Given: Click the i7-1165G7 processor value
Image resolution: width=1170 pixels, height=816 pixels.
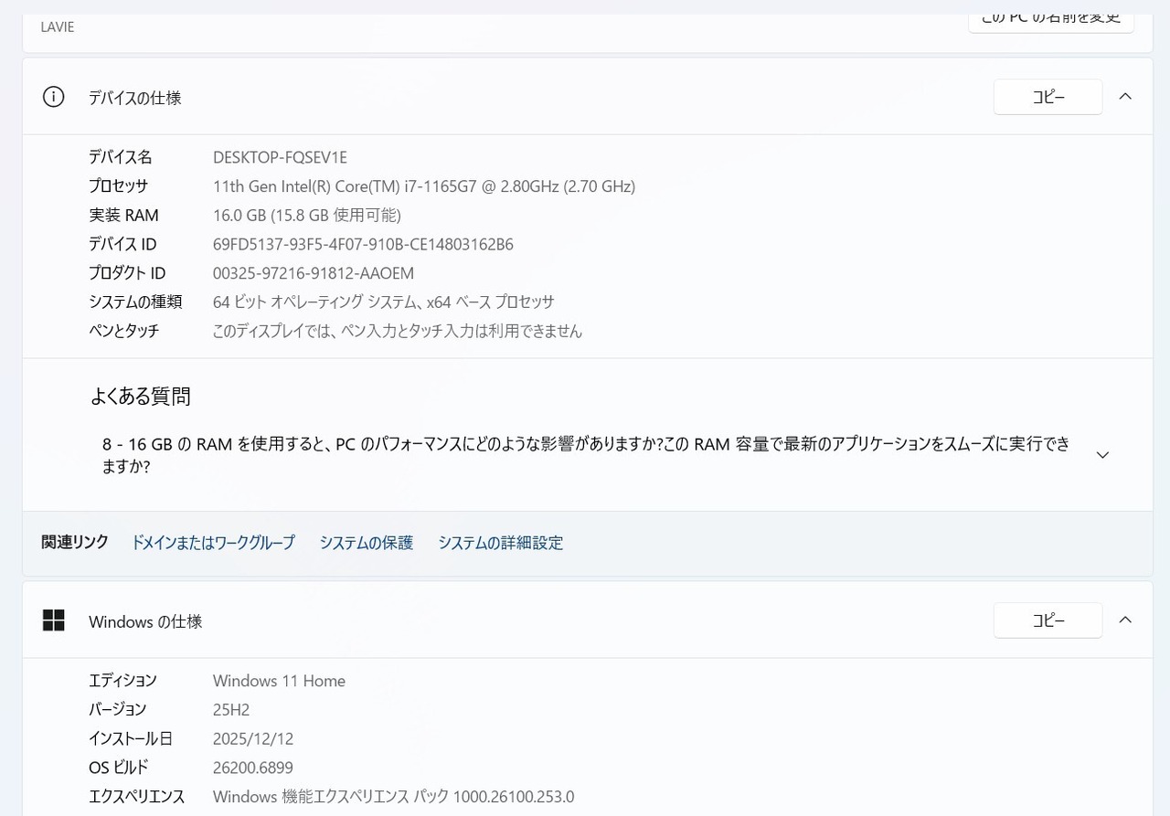Looking at the screenshot, I should pos(423,186).
